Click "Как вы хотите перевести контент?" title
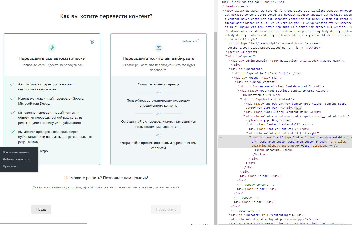Image resolution: width=352 pixels, height=225 pixels. click(x=106, y=16)
